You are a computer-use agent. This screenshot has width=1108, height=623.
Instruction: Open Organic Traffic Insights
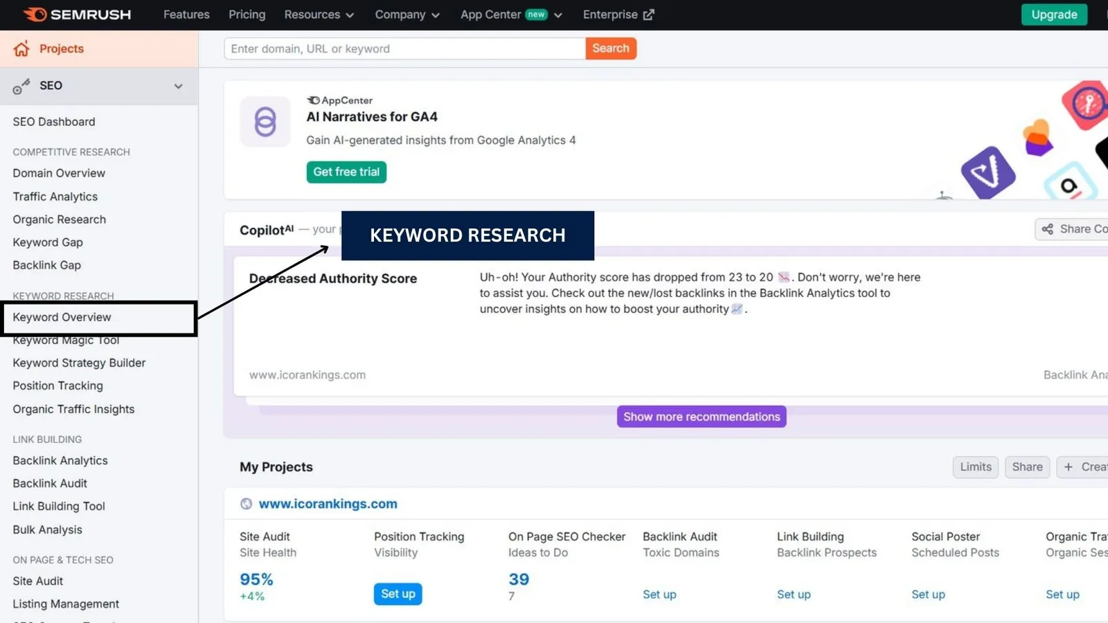coord(73,409)
